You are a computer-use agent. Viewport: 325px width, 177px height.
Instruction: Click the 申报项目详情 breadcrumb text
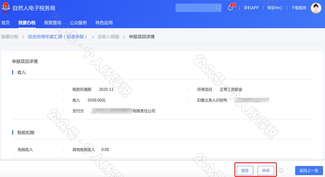[142, 37]
